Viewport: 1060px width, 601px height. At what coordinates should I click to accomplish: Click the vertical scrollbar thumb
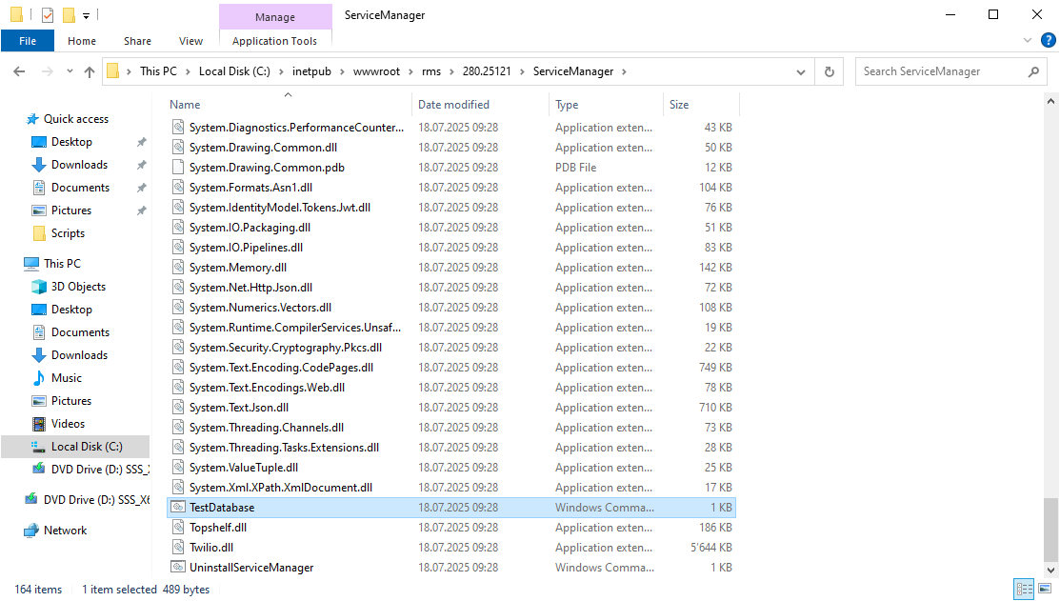tap(1050, 530)
